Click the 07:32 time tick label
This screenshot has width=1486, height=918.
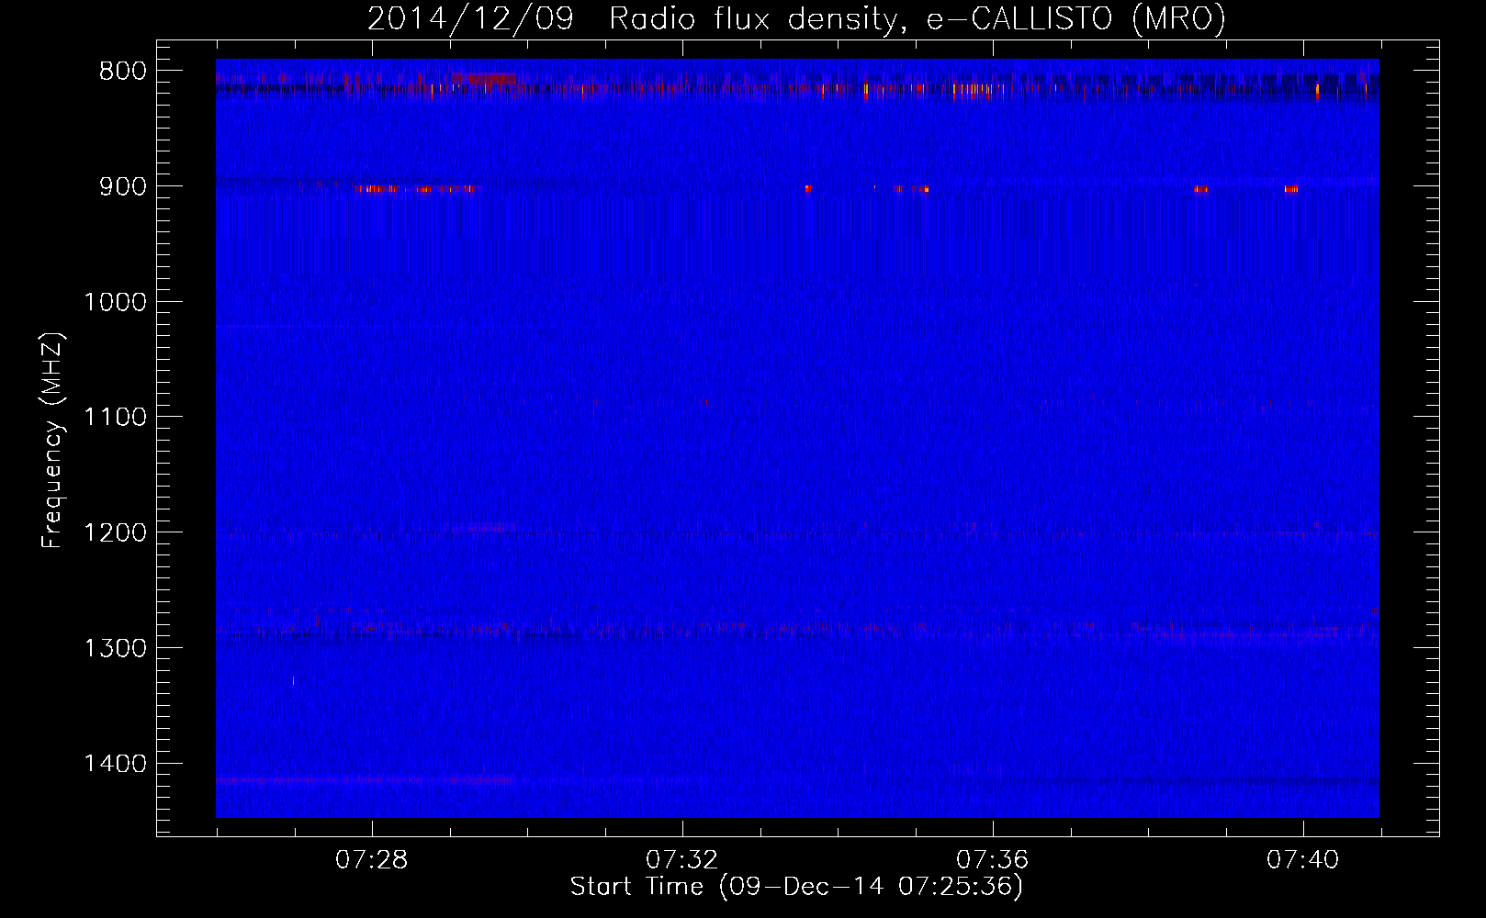click(x=682, y=860)
